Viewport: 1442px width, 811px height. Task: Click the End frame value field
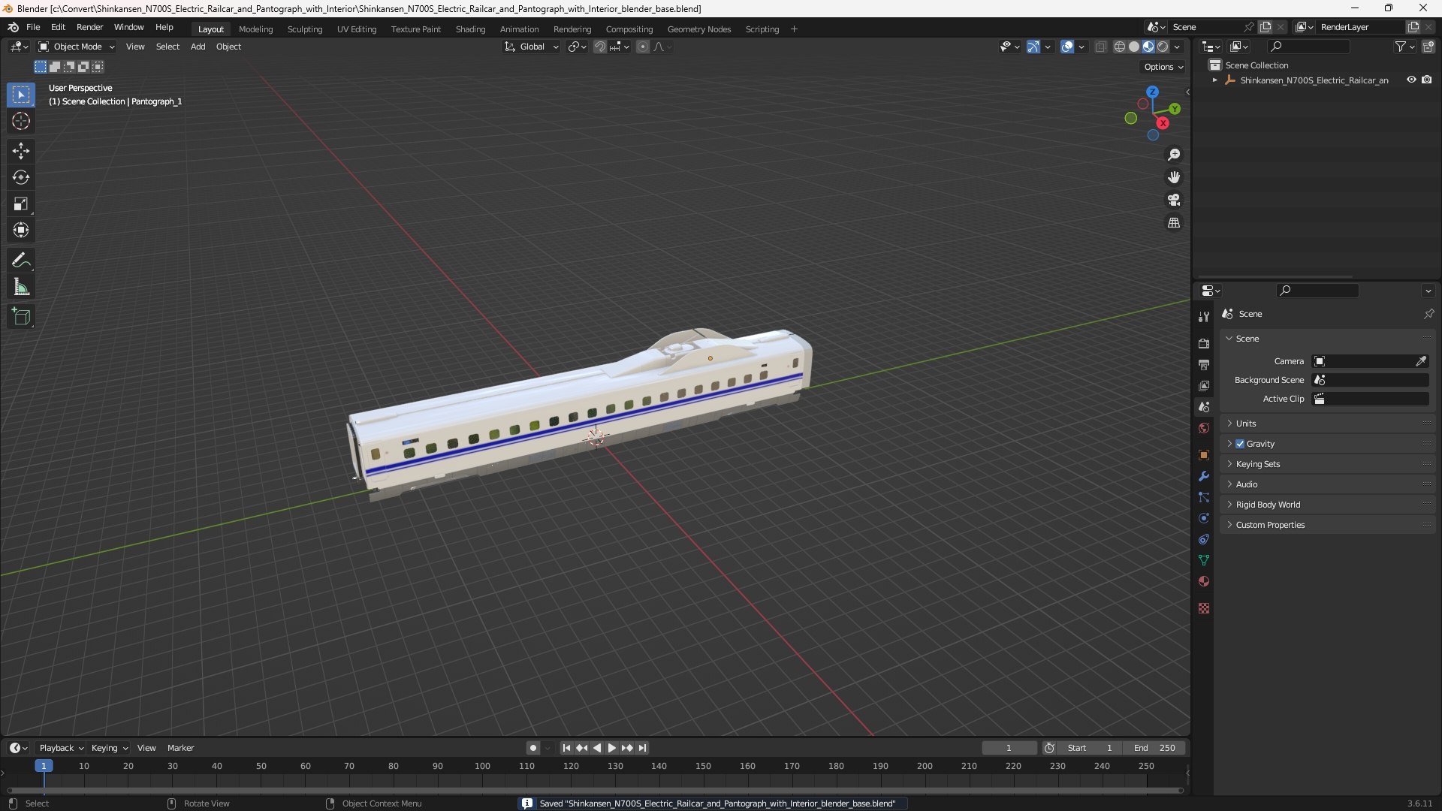pyautogui.click(x=1154, y=748)
